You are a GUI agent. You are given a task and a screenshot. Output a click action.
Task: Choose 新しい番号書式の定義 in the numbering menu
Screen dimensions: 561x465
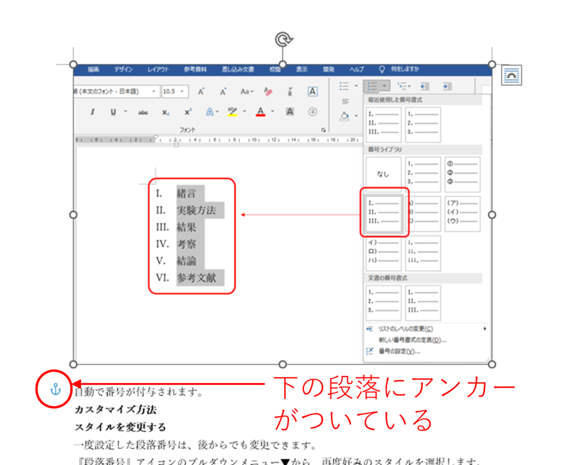(x=413, y=340)
